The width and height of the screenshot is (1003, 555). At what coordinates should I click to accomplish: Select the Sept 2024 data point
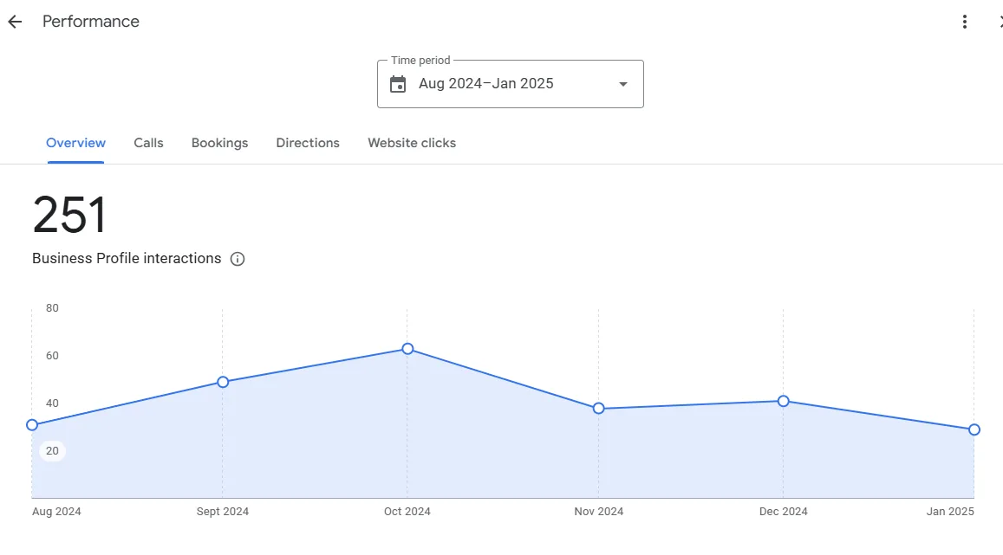coord(223,382)
